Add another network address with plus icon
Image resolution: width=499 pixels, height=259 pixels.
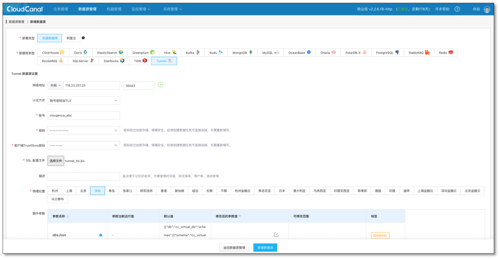coord(160,85)
